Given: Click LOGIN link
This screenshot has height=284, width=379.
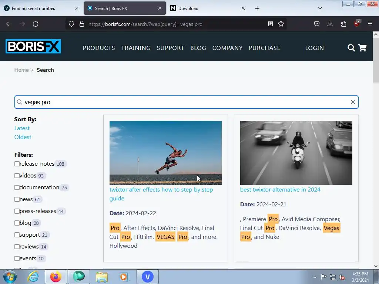Looking at the screenshot, I should click(315, 48).
